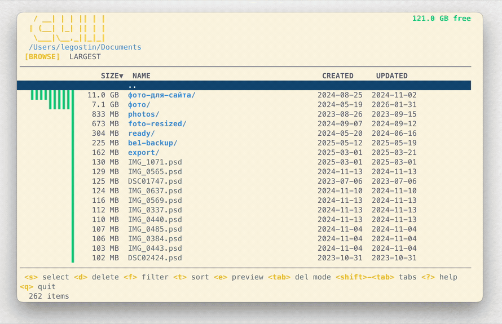Open the foto-resized/ folder

pos(157,124)
